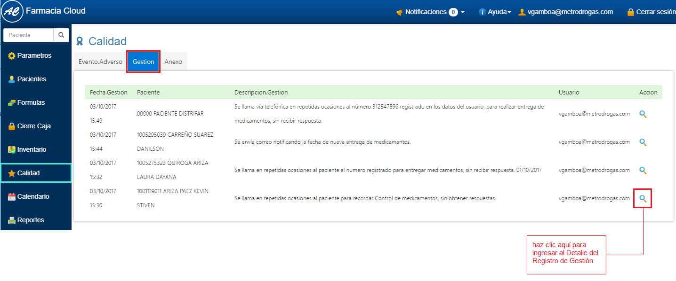Switch to the Evento.Adverso tab
Viewport: 676px width, 281px height.
coord(100,62)
